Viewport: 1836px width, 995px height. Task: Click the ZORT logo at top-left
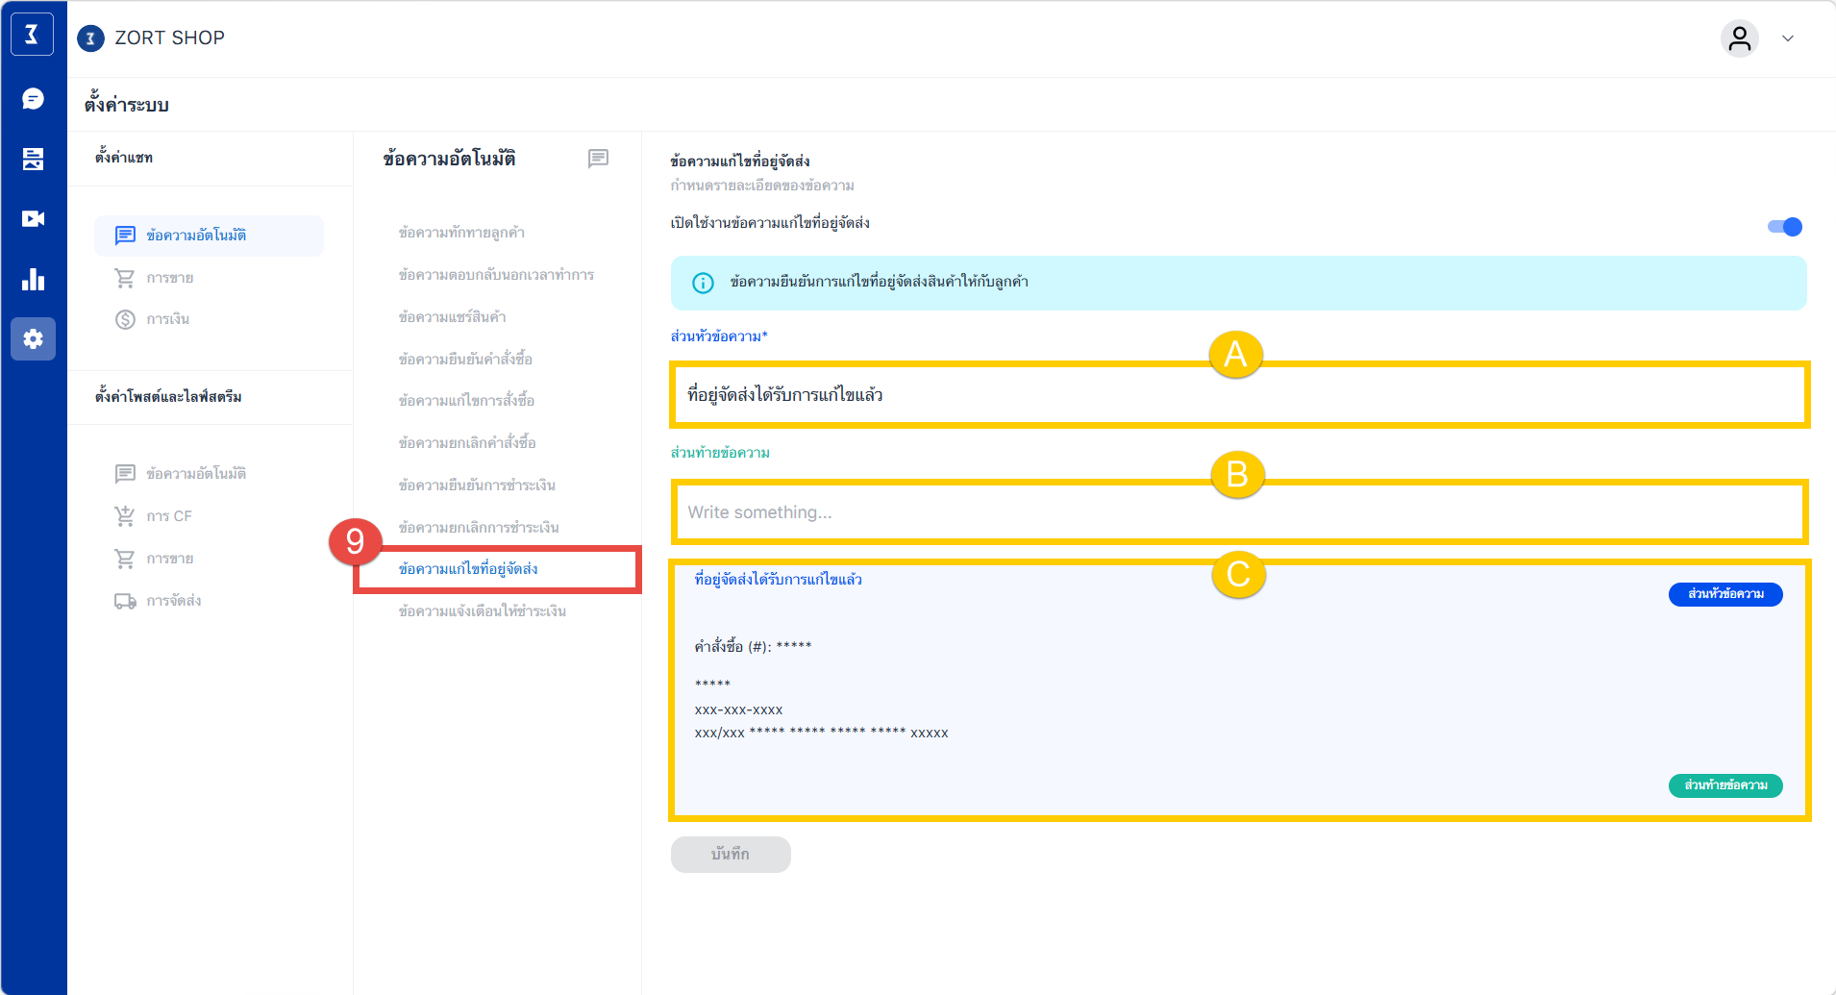pyautogui.click(x=32, y=36)
